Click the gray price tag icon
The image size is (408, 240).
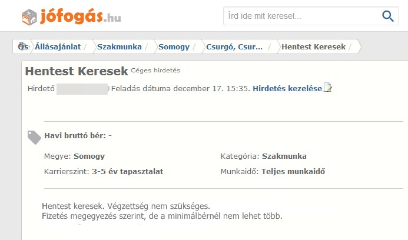(34, 137)
